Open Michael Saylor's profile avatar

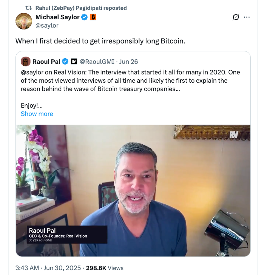[x=23, y=21]
